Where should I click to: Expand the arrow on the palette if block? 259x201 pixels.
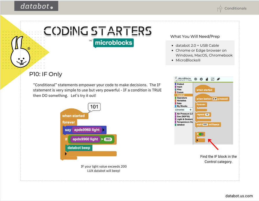(x=197, y=140)
